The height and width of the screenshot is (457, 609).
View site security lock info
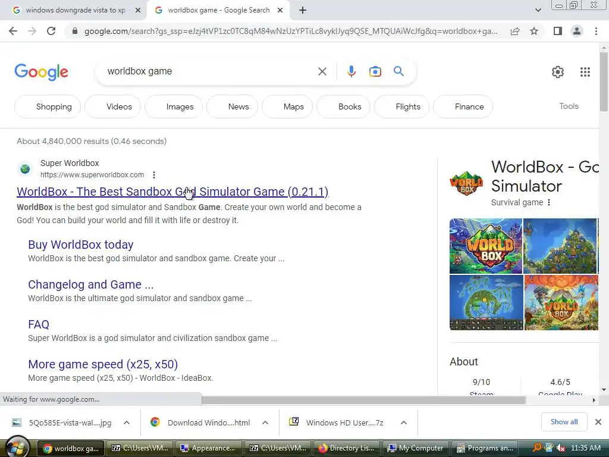(75, 31)
